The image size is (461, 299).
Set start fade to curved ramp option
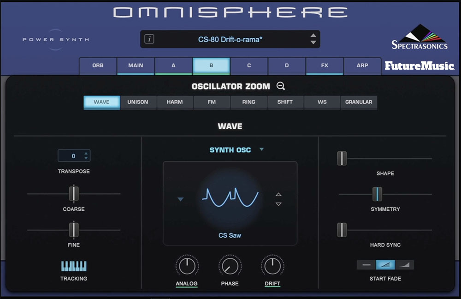(x=405, y=265)
